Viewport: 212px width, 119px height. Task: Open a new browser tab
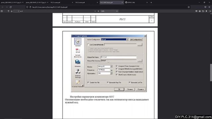(x=151, y=2)
